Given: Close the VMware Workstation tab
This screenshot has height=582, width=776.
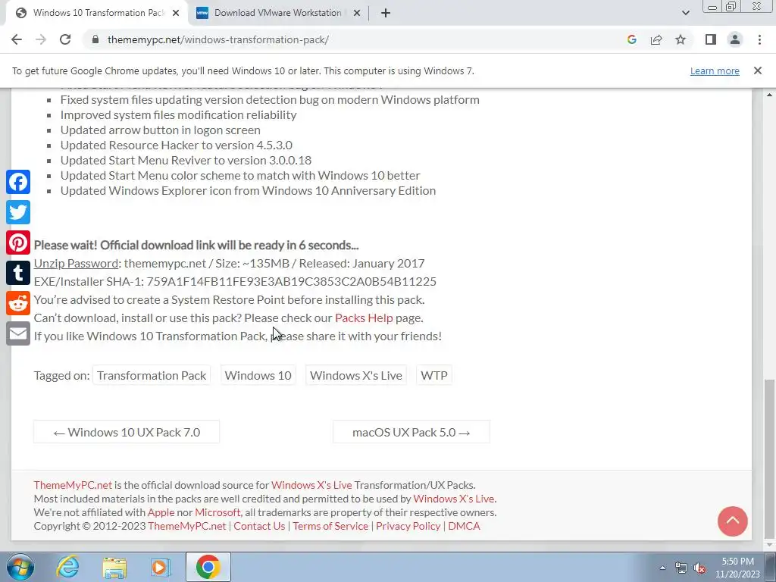Looking at the screenshot, I should (356, 14).
